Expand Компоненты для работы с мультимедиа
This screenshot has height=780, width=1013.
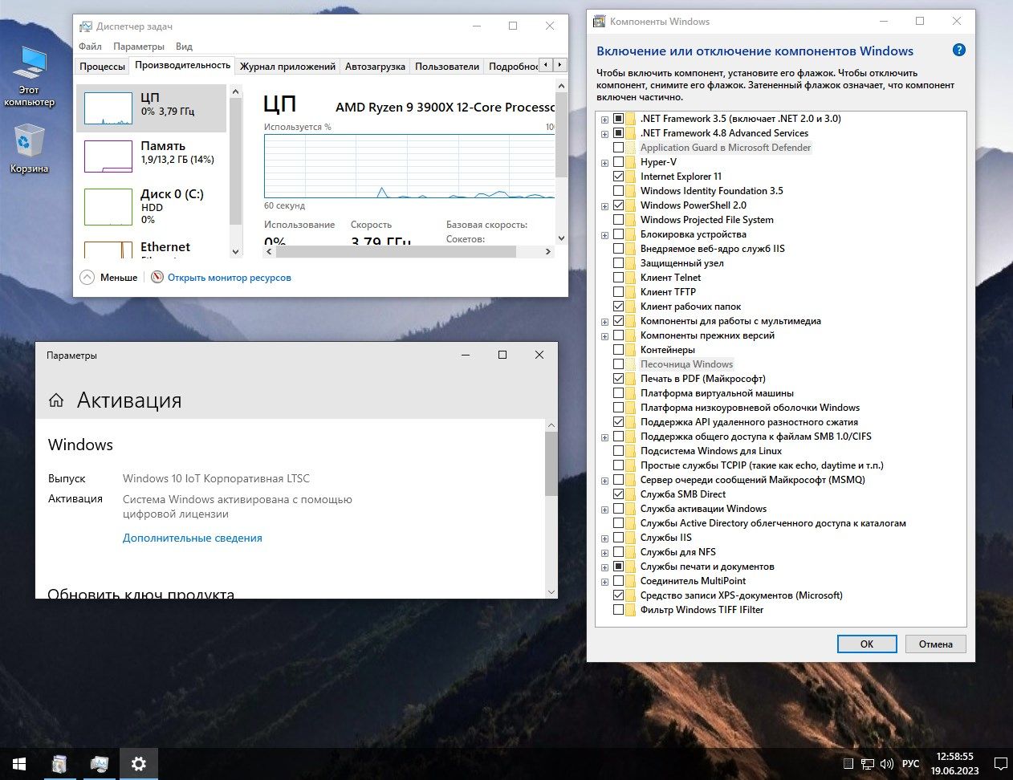[604, 322]
